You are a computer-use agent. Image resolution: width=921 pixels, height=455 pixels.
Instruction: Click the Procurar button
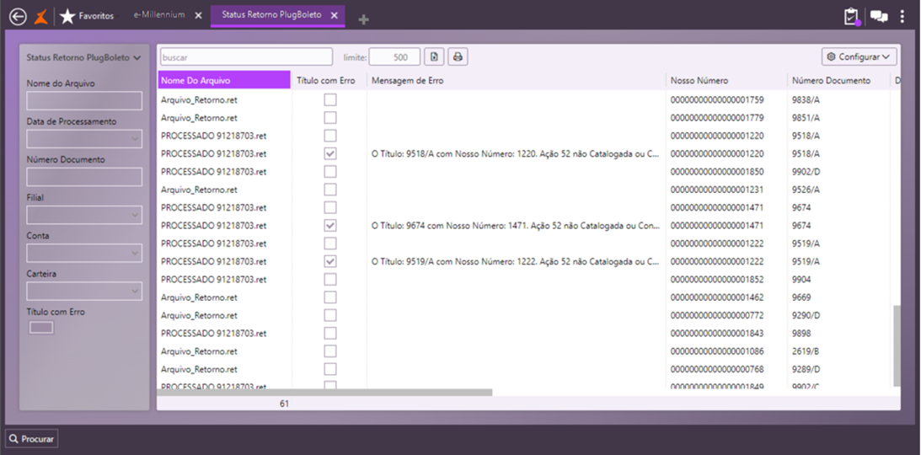tap(32, 438)
